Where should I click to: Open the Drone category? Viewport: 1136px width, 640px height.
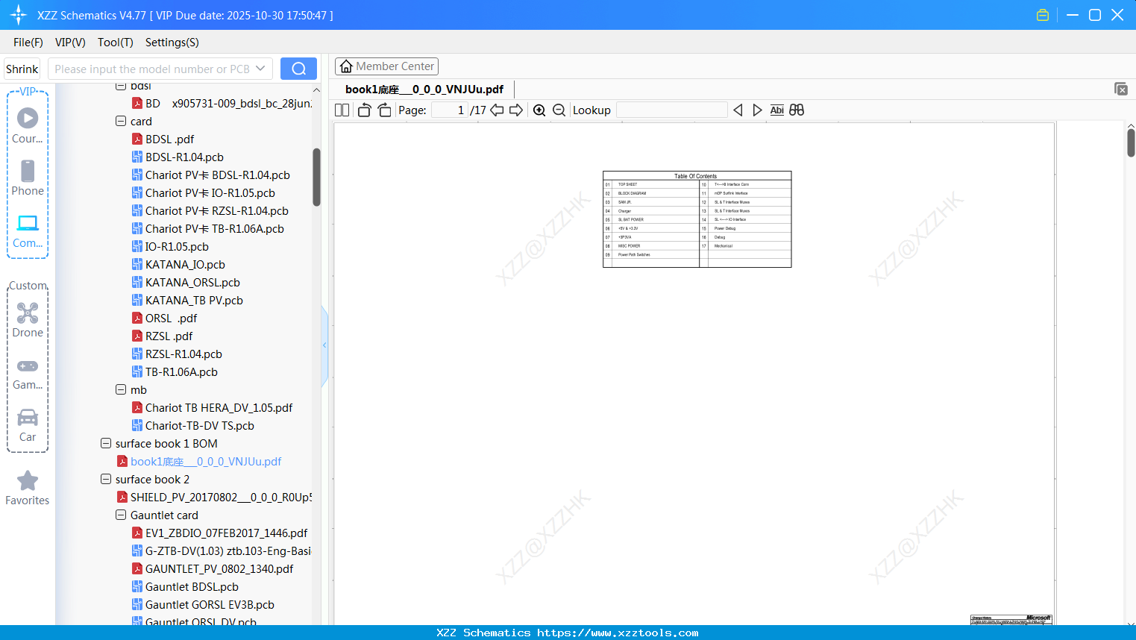pyautogui.click(x=28, y=320)
